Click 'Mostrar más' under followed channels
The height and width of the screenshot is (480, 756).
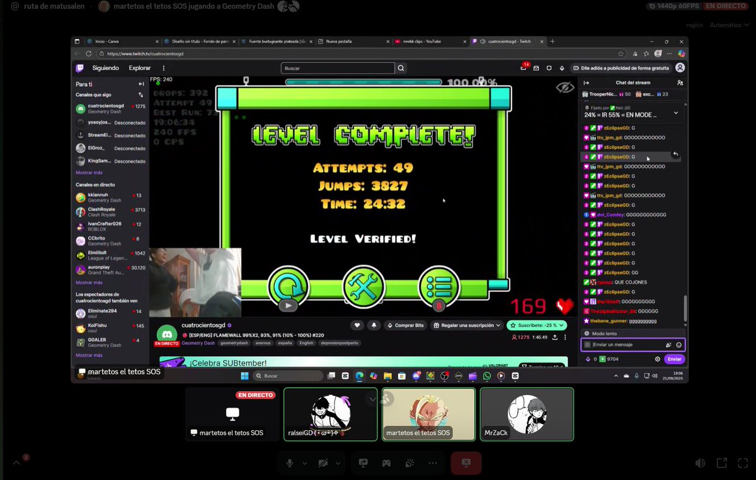tap(89, 172)
